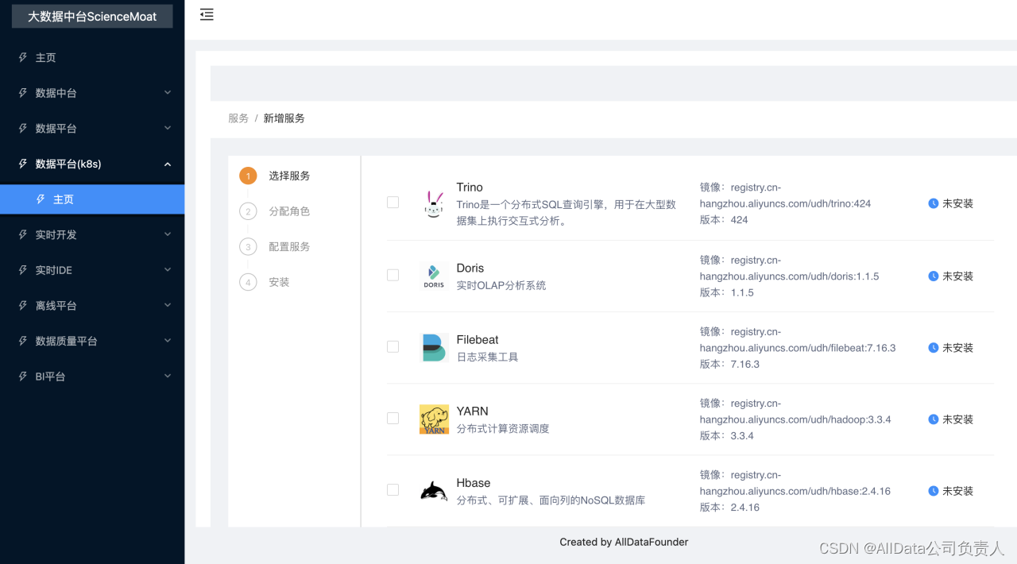This screenshot has width=1017, height=564.
Task: Click the clock status icon for Trino
Action: 934,203
